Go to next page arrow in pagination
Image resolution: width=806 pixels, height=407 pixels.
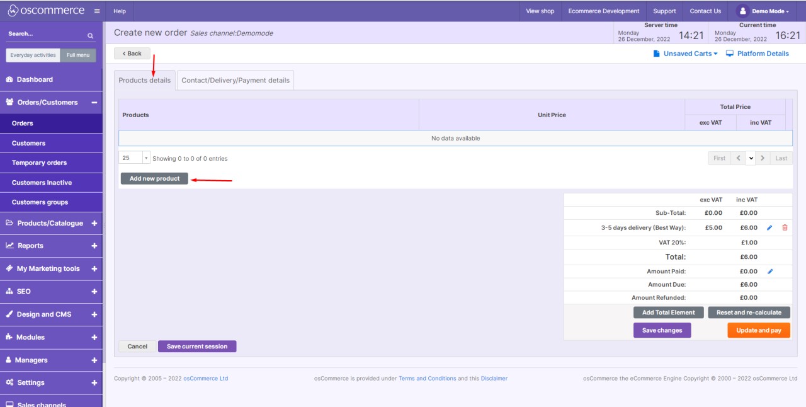point(762,158)
